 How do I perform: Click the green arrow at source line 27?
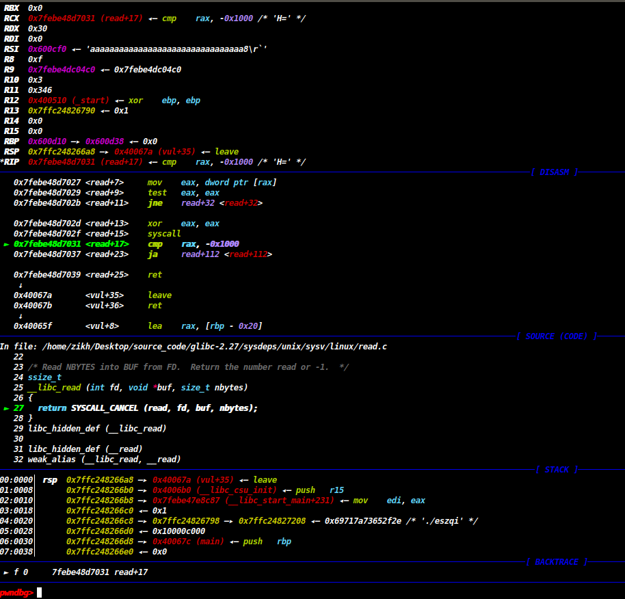[7, 408]
